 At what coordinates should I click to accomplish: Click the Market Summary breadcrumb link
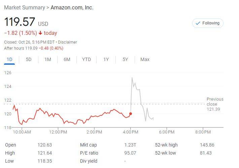pyautogui.click(x=24, y=7)
